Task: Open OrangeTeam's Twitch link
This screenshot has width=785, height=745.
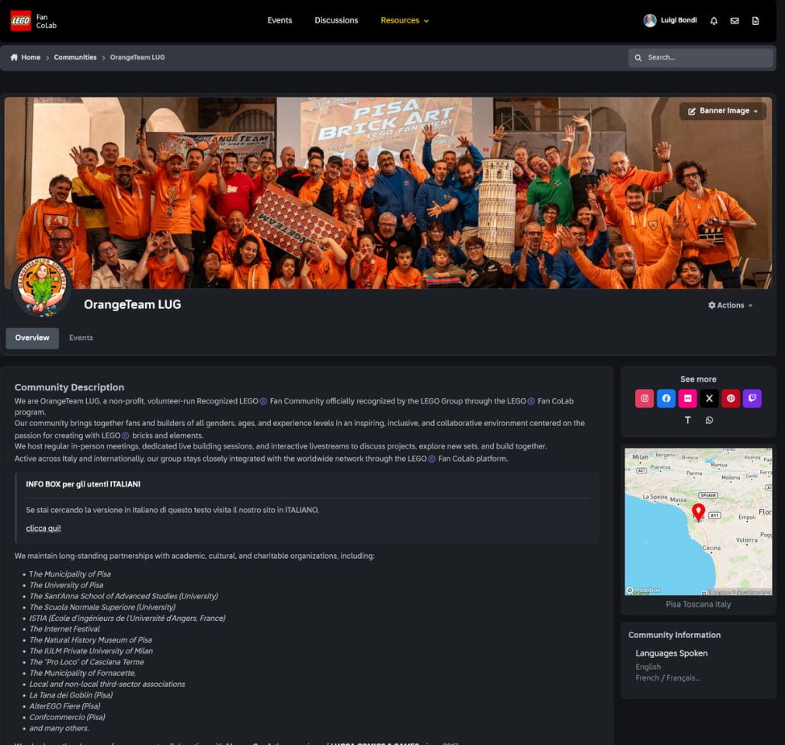Action: pyautogui.click(x=752, y=398)
